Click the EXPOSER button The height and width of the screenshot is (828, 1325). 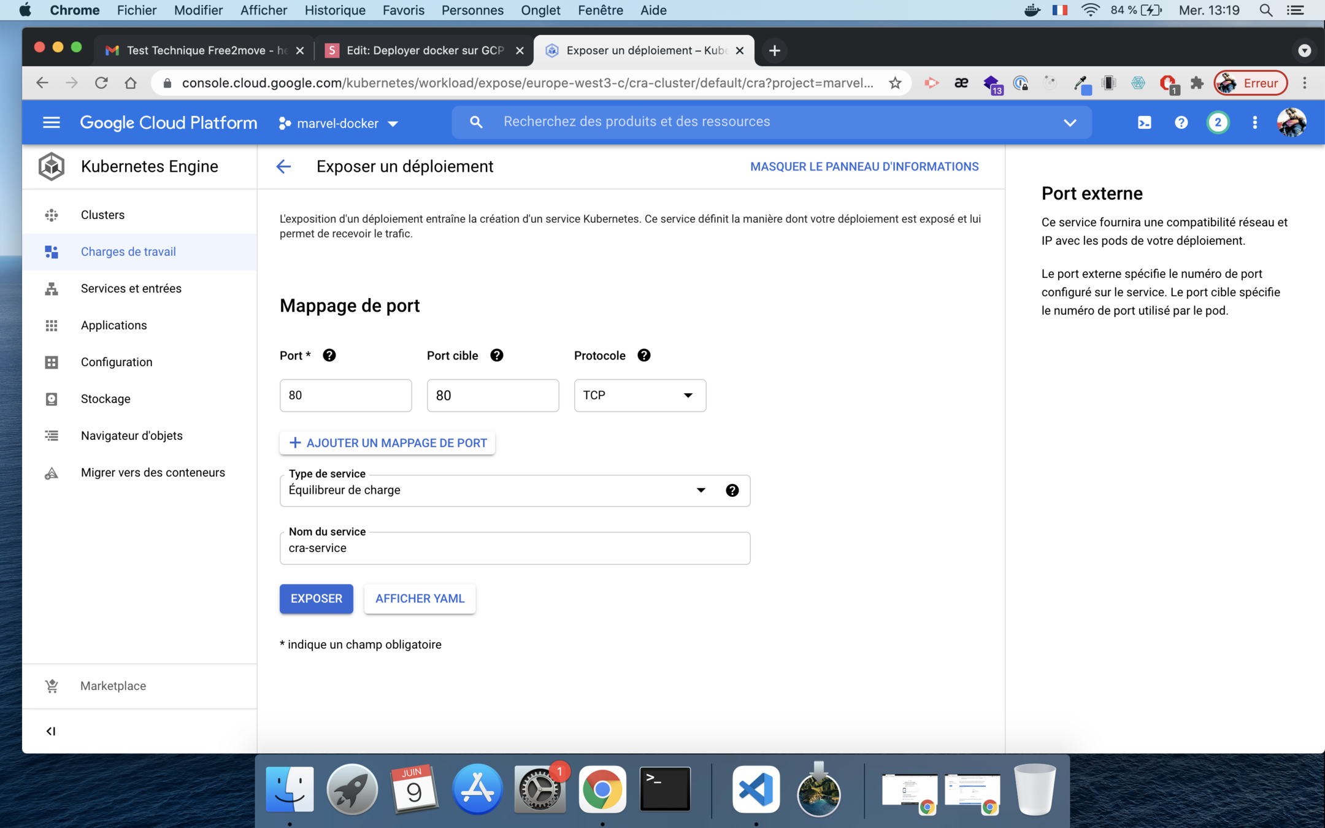pyautogui.click(x=316, y=599)
